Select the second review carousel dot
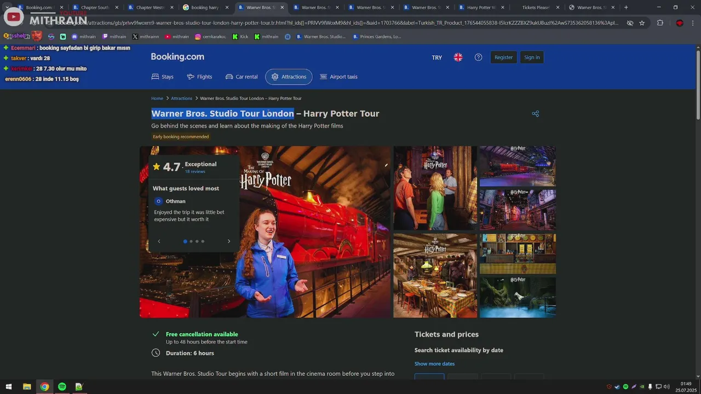This screenshot has width=701, height=394. [x=191, y=241]
